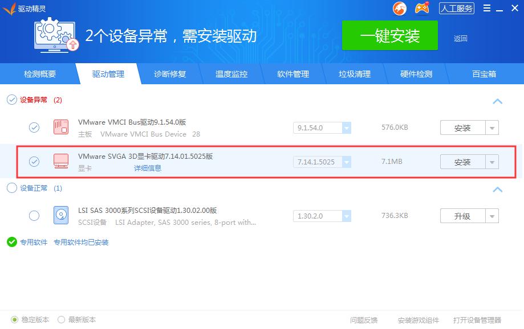Click the green checkmark beside 专用软件
The width and height of the screenshot is (524, 329).
(11, 242)
